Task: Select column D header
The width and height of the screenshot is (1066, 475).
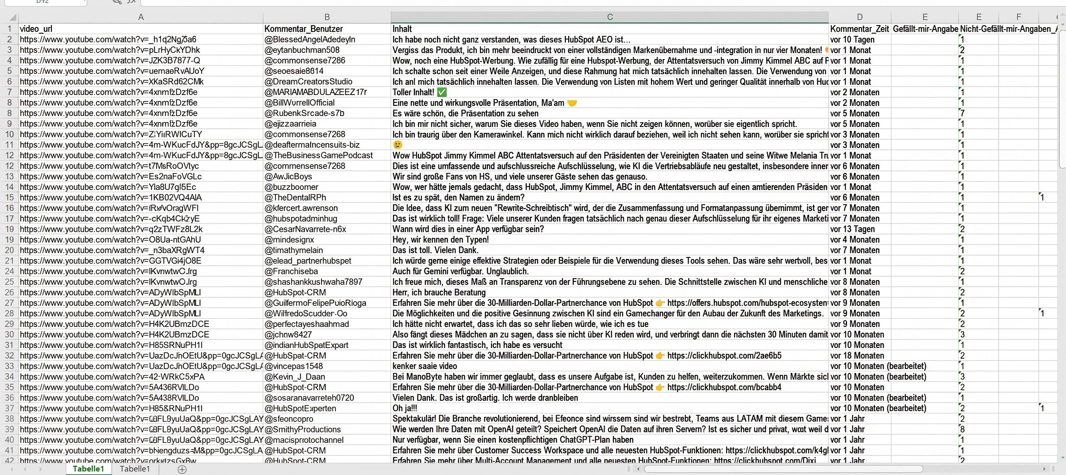Action: [859, 17]
